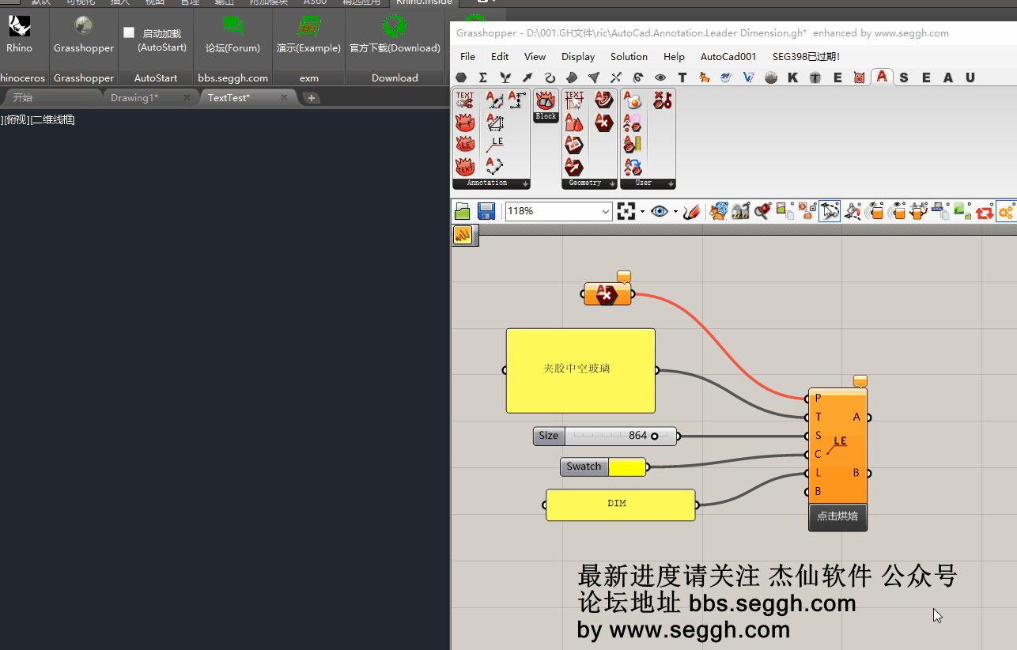1017x650 pixels.
Task: Click the orange document icon below canvas toolbar
Action: [463, 234]
